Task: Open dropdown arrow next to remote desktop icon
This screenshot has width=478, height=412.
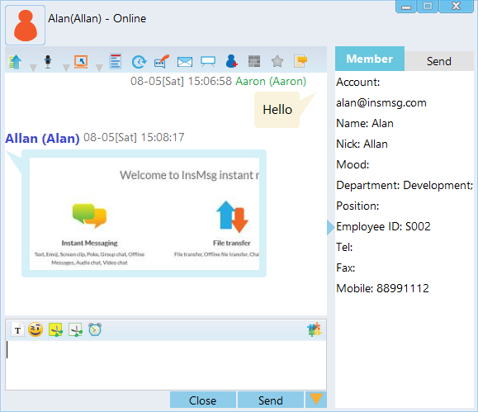Action: (x=99, y=68)
